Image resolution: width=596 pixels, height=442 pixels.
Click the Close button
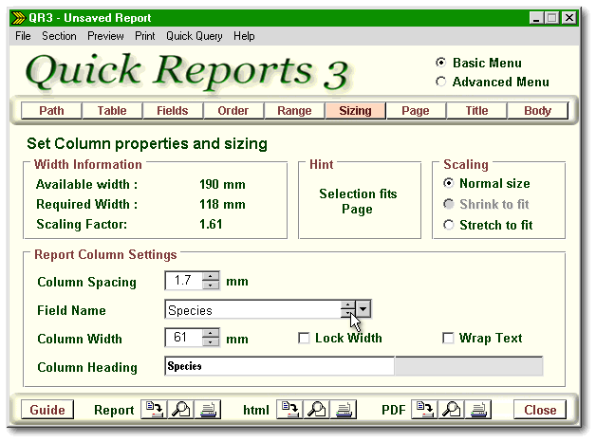(540, 410)
